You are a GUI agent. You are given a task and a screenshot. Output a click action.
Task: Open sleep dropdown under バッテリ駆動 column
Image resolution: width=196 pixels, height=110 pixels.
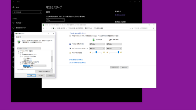point(97,48)
